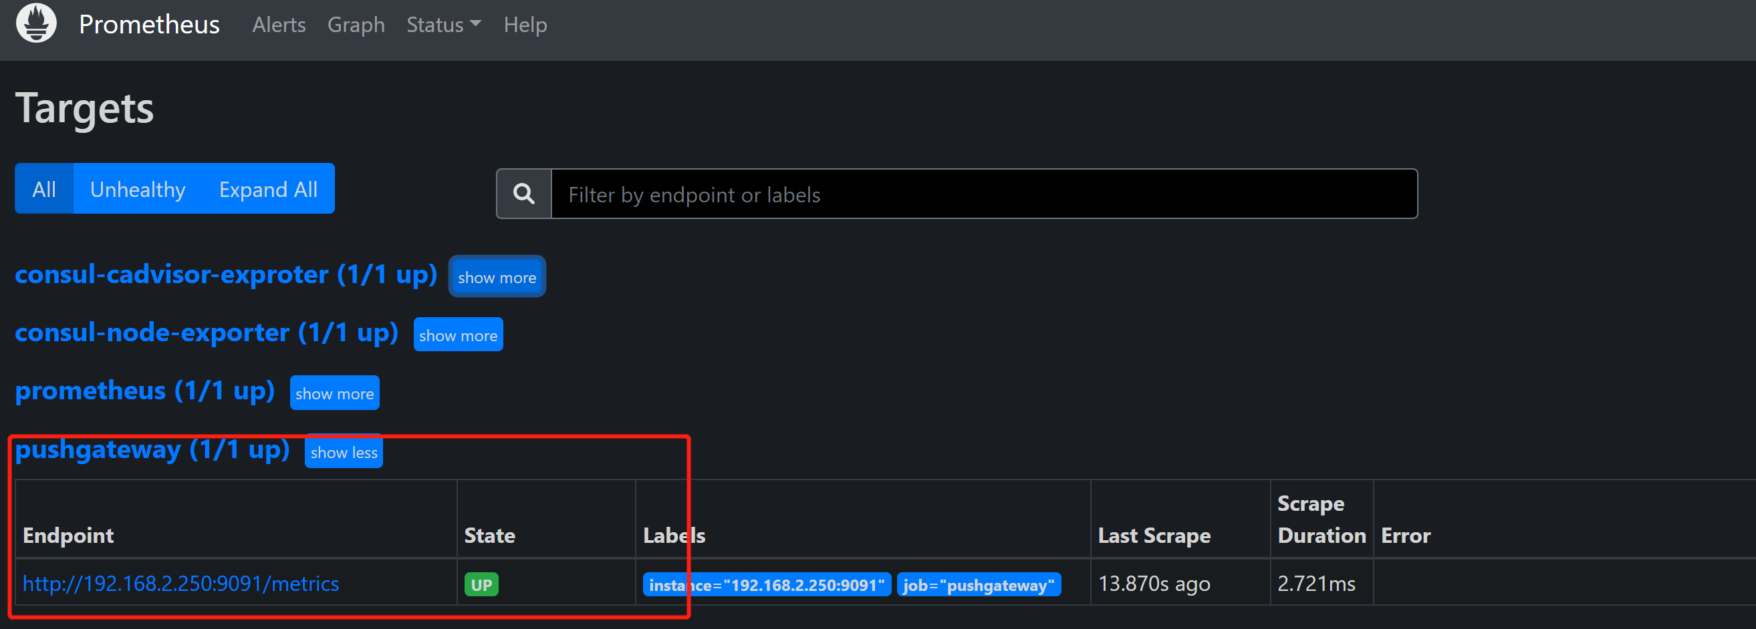Click the Prometheus brand title
The image size is (1756, 629).
click(x=149, y=25)
